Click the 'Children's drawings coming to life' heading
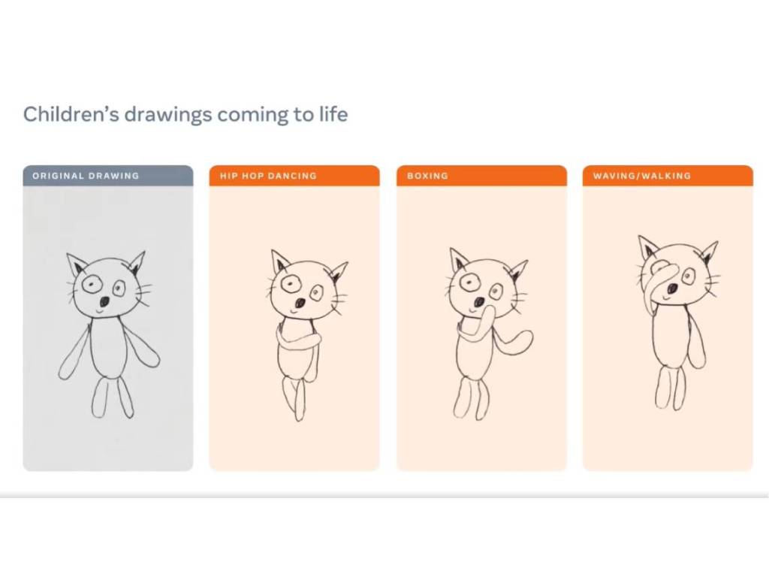 pyautogui.click(x=185, y=114)
